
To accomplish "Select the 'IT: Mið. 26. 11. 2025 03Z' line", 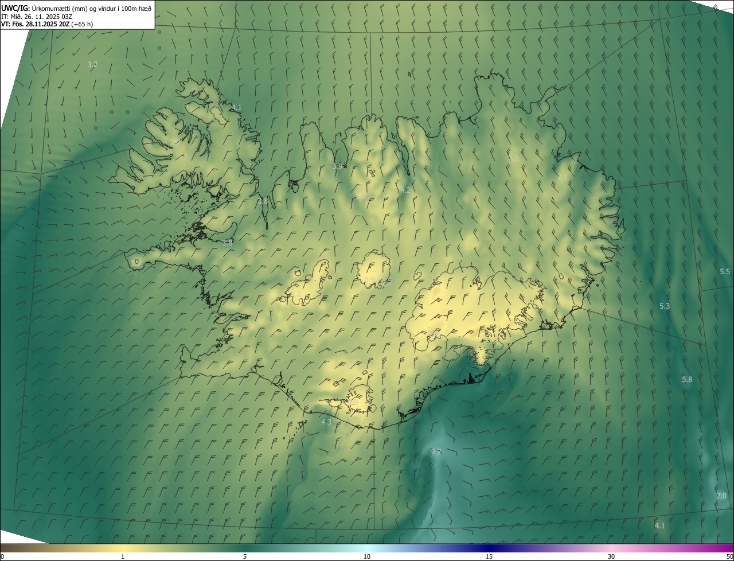I will (37, 16).
